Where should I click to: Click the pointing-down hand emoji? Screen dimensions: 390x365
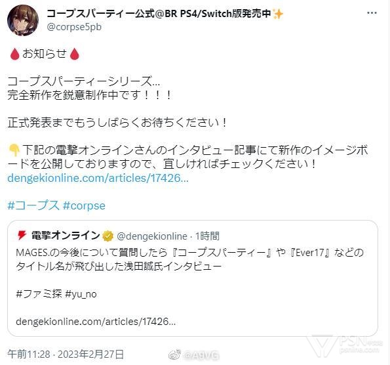(14, 150)
